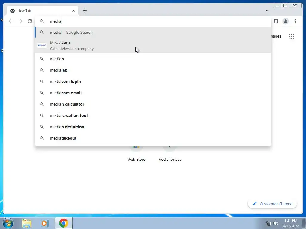Click the Chrome taskbar icon
The width and height of the screenshot is (306, 229).
click(x=63, y=223)
